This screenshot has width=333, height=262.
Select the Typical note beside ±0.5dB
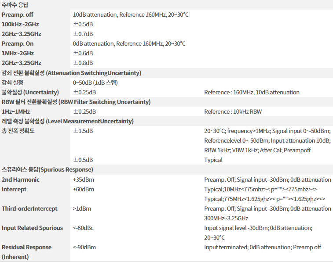[x=213, y=160]
